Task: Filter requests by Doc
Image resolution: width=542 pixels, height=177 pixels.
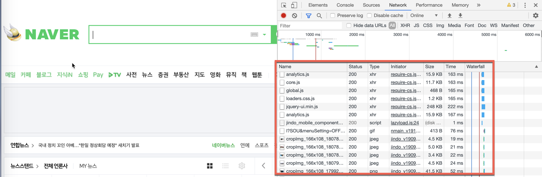Action: pos(482,25)
